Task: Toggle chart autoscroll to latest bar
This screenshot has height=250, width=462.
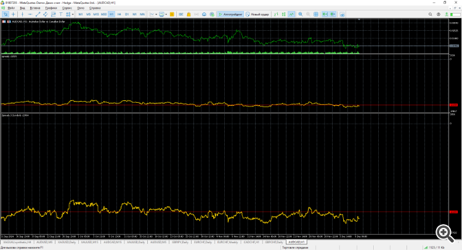Action: coord(325,14)
